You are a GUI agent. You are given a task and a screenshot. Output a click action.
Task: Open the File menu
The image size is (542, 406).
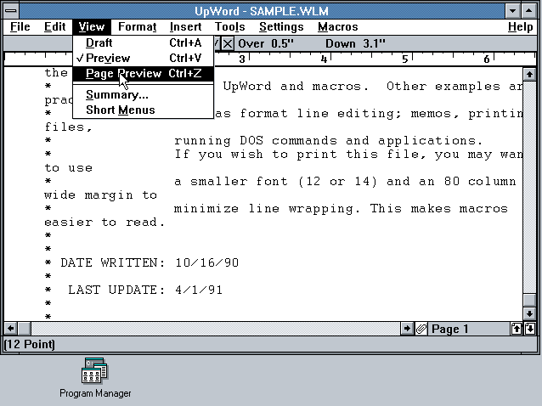coord(20,27)
